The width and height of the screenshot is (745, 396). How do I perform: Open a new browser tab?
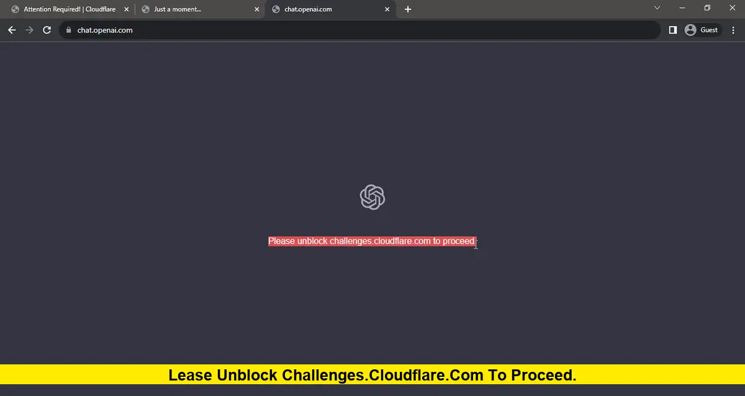(408, 9)
